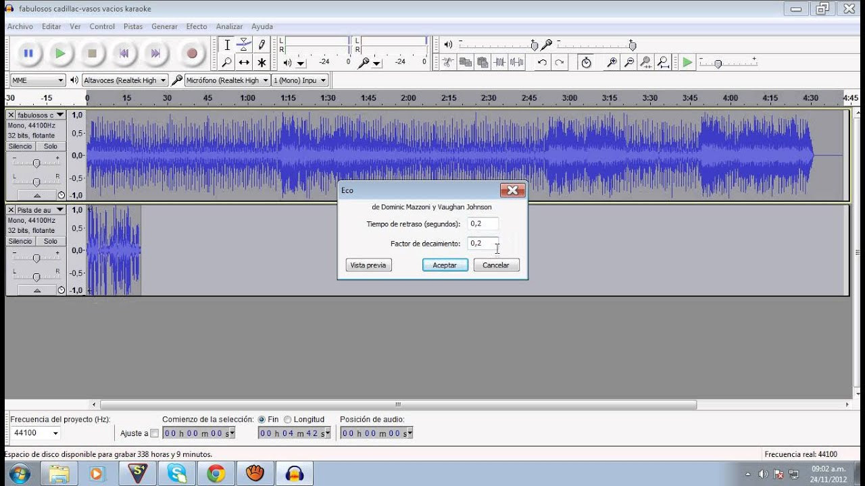
Task: Click the Zoom In magnifier icon
Action: tap(612, 62)
